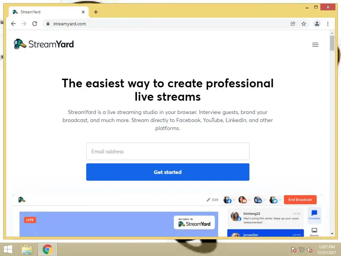Open Chrome's three-dot menu
The width and height of the screenshot is (341, 256).
[x=328, y=24]
